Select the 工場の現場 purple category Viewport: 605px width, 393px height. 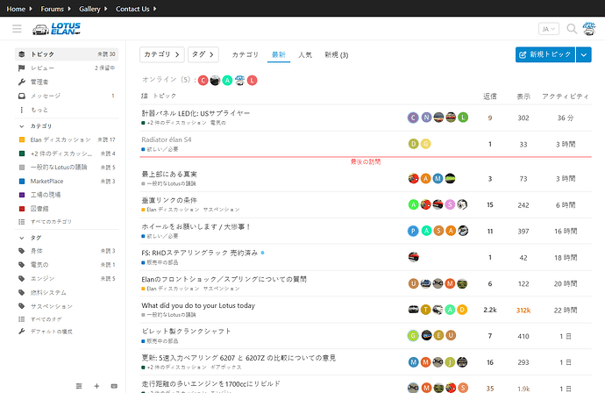pos(67,195)
